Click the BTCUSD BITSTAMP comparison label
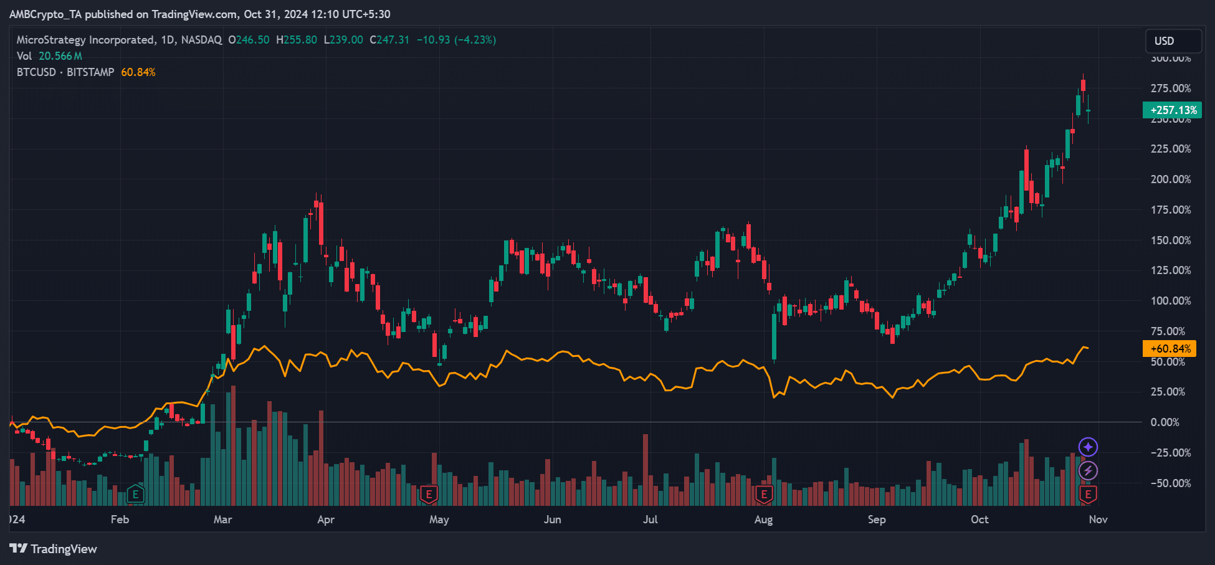The image size is (1215, 565). (65, 72)
